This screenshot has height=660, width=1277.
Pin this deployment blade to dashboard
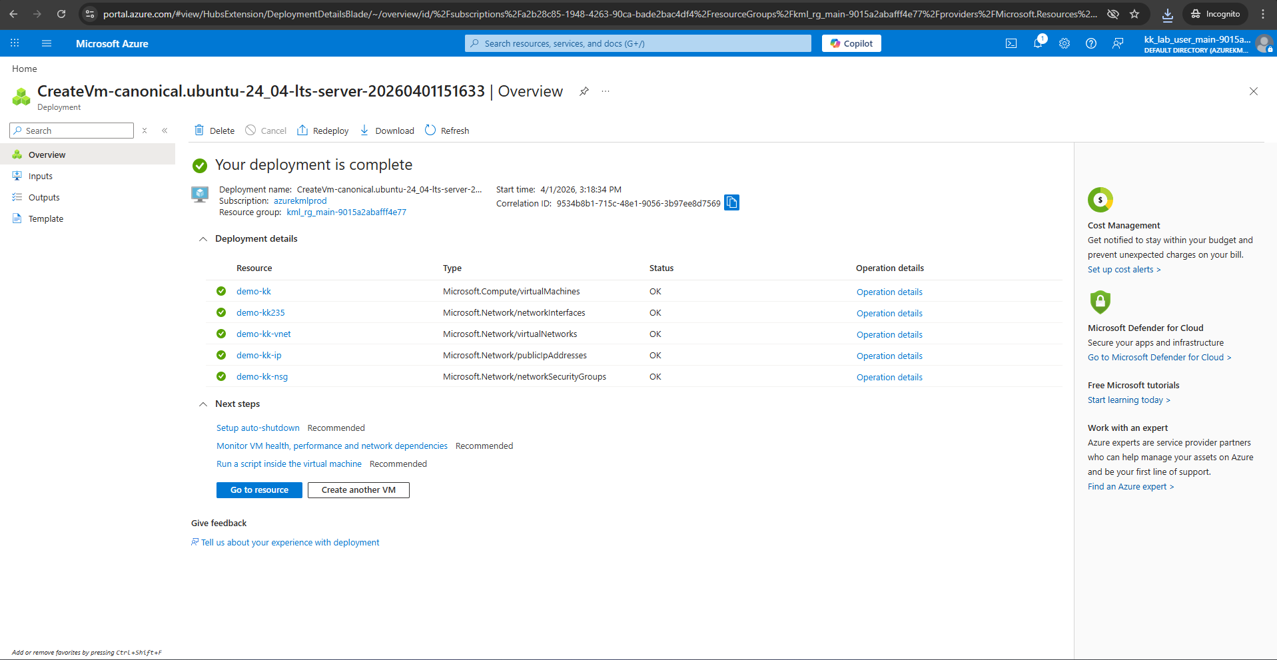[584, 91]
